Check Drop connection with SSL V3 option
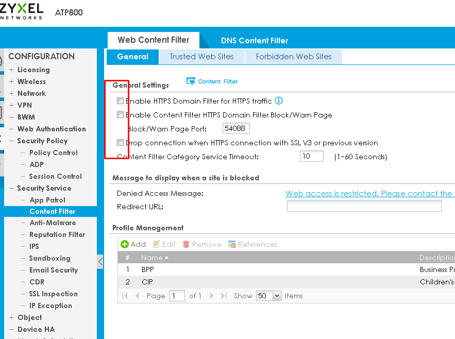Screen dimensions: 455x339 pos(120,143)
